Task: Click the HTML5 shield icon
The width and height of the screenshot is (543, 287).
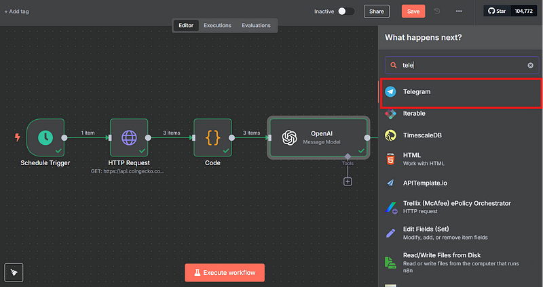Action: coord(391,159)
